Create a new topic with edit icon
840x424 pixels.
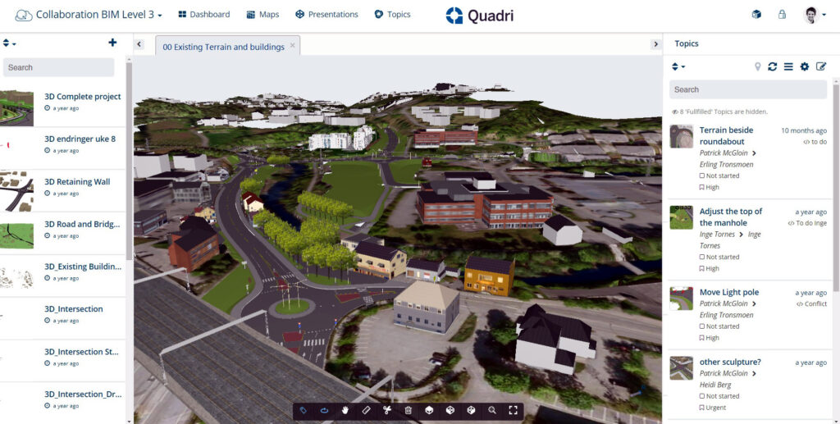coord(820,66)
